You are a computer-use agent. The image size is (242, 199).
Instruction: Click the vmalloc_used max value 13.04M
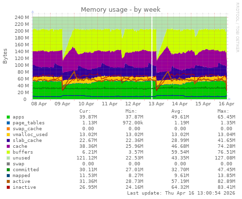(x=226, y=135)
